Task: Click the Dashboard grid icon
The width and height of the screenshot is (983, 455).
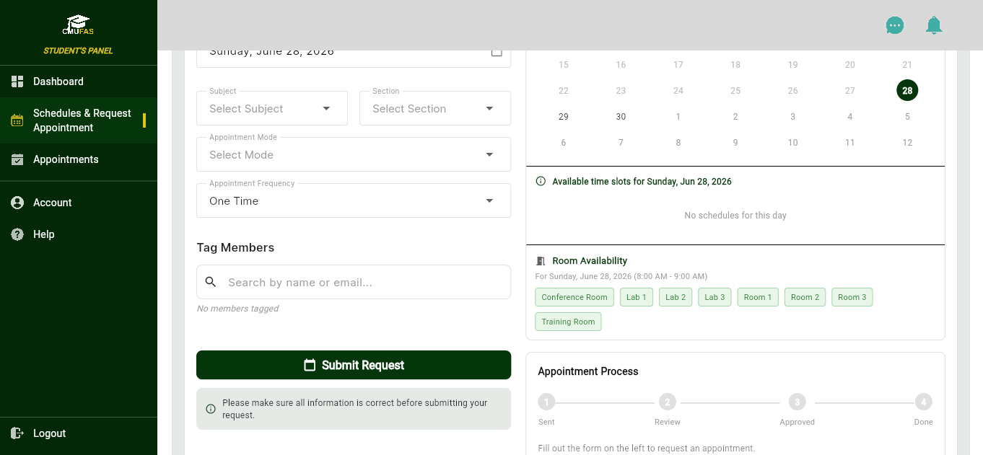Action: click(x=17, y=81)
